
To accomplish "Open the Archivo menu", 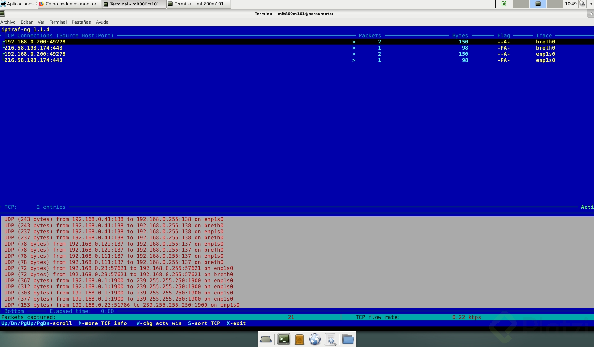I will click(8, 22).
